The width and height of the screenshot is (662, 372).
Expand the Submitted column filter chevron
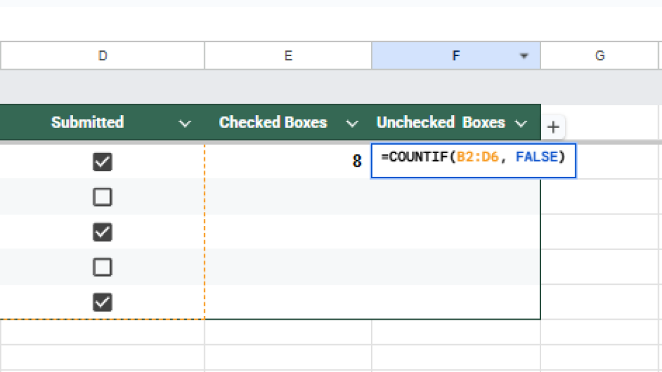(185, 123)
